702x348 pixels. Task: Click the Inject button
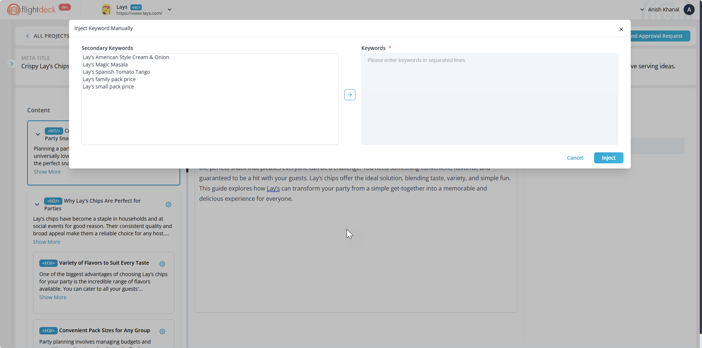(x=608, y=158)
